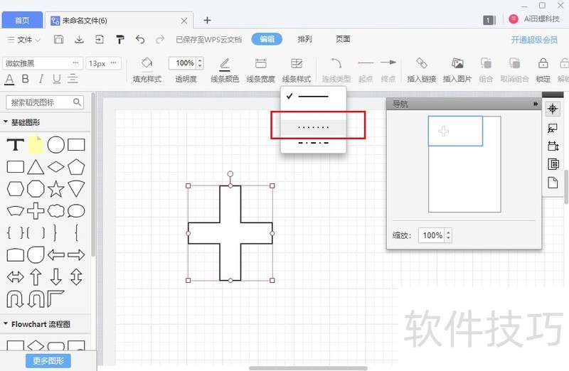
Task: Click the 插入图片 insert image icon
Action: pyautogui.click(x=458, y=63)
